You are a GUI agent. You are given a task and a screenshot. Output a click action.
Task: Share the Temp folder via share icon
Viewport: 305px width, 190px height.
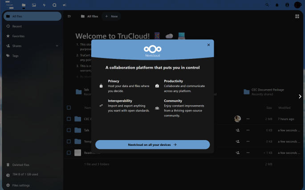(237, 141)
